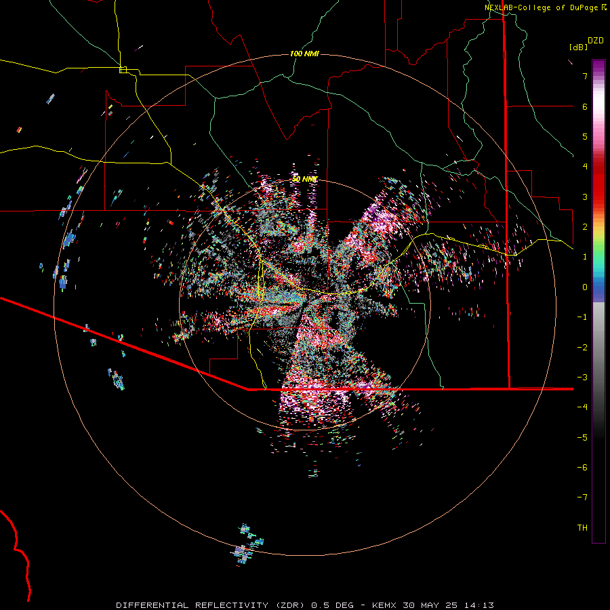
Task: Click the scale value 0 label
Action: coord(585,287)
